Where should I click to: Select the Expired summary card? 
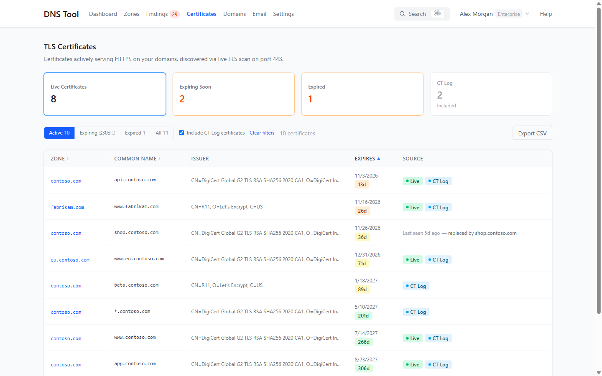(x=362, y=94)
